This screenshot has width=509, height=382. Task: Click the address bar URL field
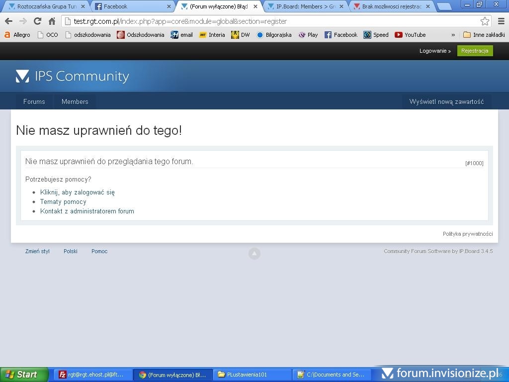click(x=273, y=21)
